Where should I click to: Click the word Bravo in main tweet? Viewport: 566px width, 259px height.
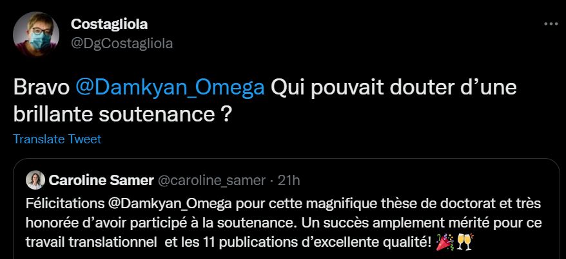[x=41, y=89]
